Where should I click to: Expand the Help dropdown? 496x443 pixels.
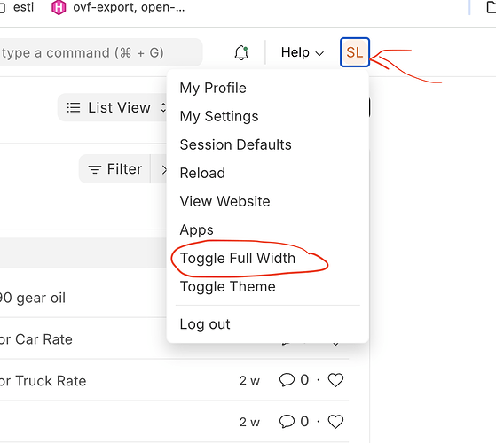point(303,52)
